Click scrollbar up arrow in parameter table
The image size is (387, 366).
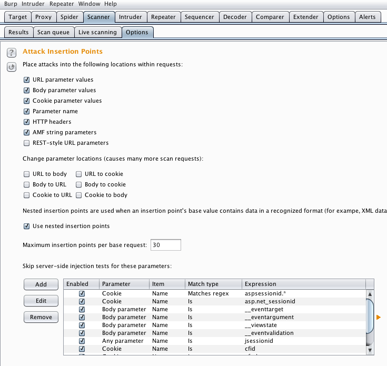(x=370, y=294)
